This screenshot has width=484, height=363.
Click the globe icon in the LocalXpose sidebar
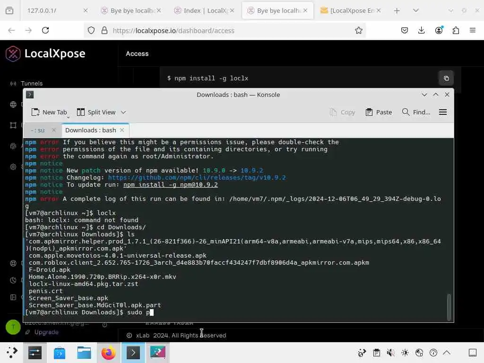click(13, 104)
